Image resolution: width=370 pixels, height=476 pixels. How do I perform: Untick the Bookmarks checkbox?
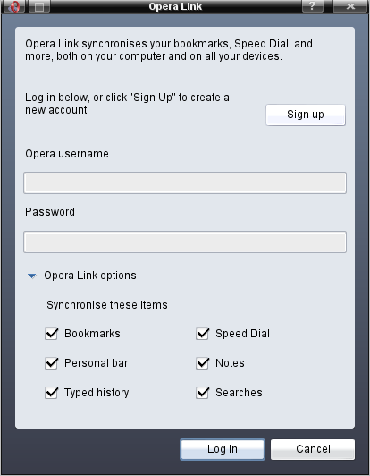pyautogui.click(x=51, y=334)
